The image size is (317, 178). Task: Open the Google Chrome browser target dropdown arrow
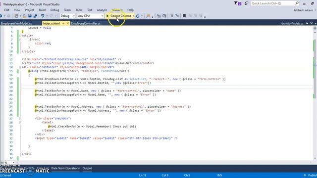133,16
